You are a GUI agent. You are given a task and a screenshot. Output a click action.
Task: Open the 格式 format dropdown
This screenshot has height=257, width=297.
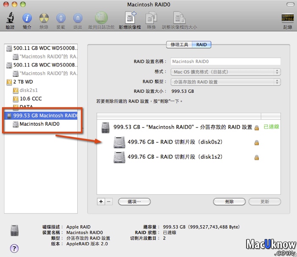click(x=226, y=72)
